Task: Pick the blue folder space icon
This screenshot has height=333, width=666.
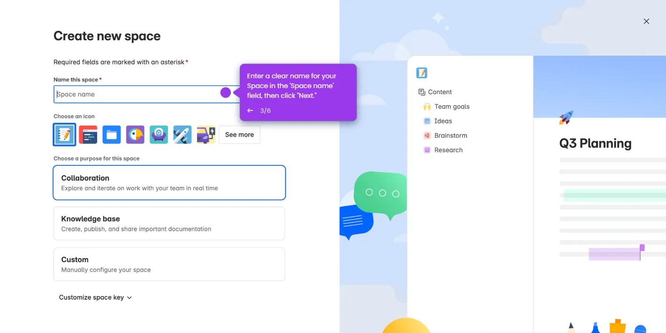Action: (112, 135)
